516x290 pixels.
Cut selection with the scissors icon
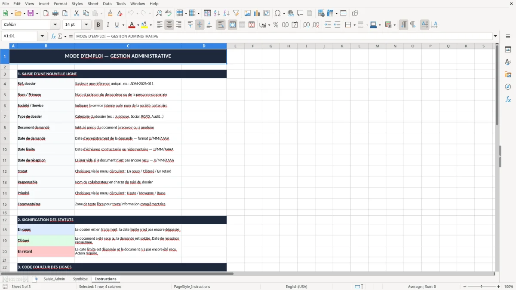coord(77,13)
